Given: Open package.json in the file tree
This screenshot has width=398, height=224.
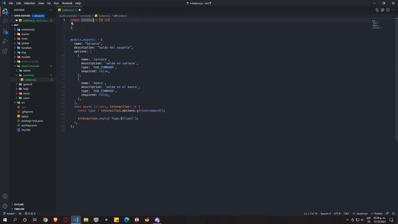Looking at the screenshot, I should tap(33, 126).
